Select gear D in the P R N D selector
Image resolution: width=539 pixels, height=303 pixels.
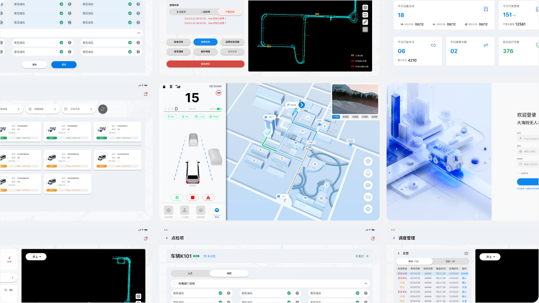click(x=176, y=108)
